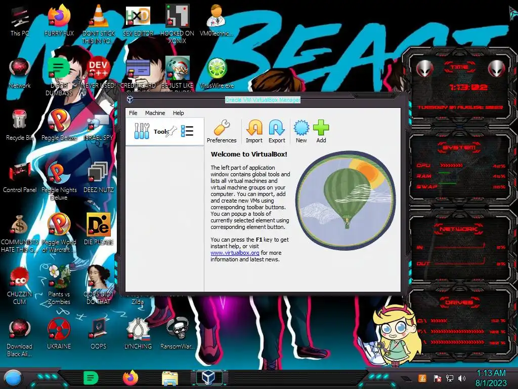Click the Import appliance icon

pos(254,131)
